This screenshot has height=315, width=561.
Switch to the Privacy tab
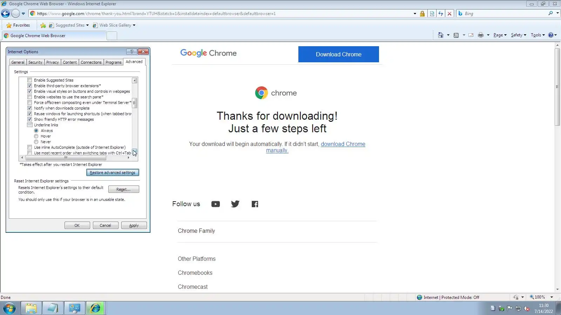(53, 62)
